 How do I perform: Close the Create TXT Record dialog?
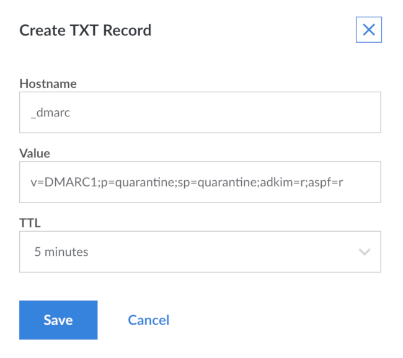[x=368, y=30]
